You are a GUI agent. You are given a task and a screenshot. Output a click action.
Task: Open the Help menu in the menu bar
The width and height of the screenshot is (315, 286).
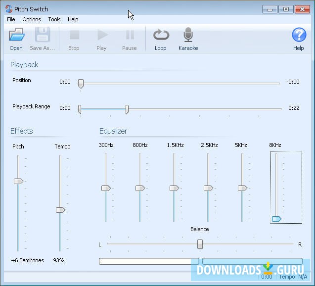(73, 19)
